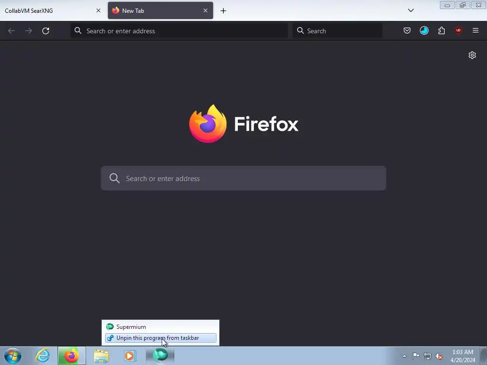This screenshot has width=487, height=365.
Task: Open a new tab with plus button
Action: [224, 11]
